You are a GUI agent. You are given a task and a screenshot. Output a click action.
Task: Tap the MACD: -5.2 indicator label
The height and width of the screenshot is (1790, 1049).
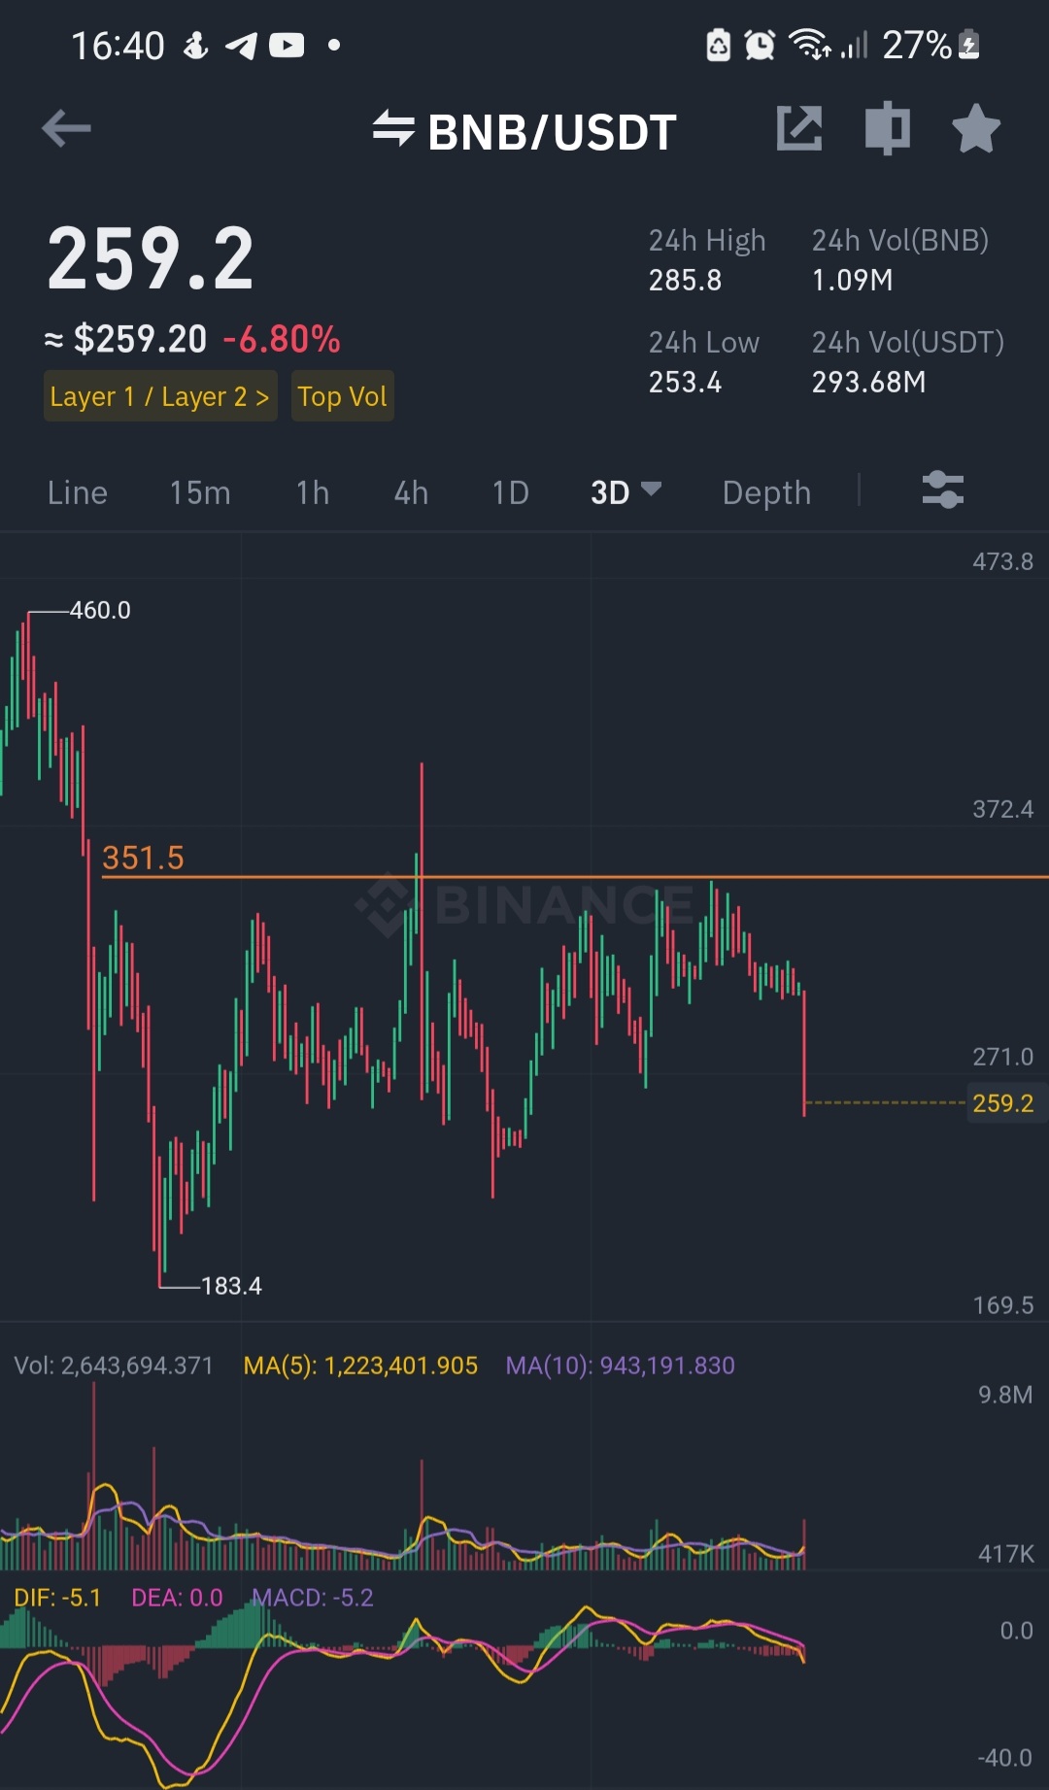tap(312, 1598)
